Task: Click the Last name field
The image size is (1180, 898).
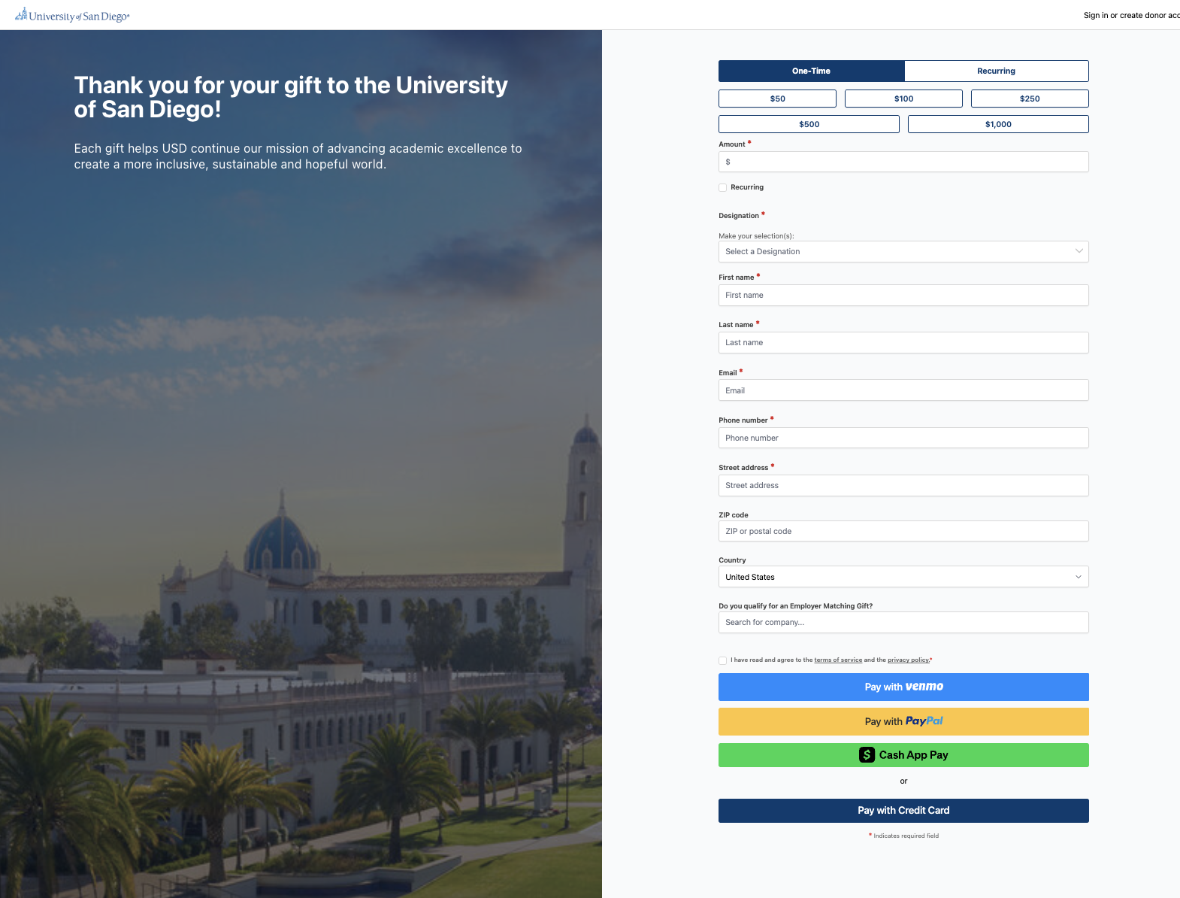Action: click(x=903, y=342)
